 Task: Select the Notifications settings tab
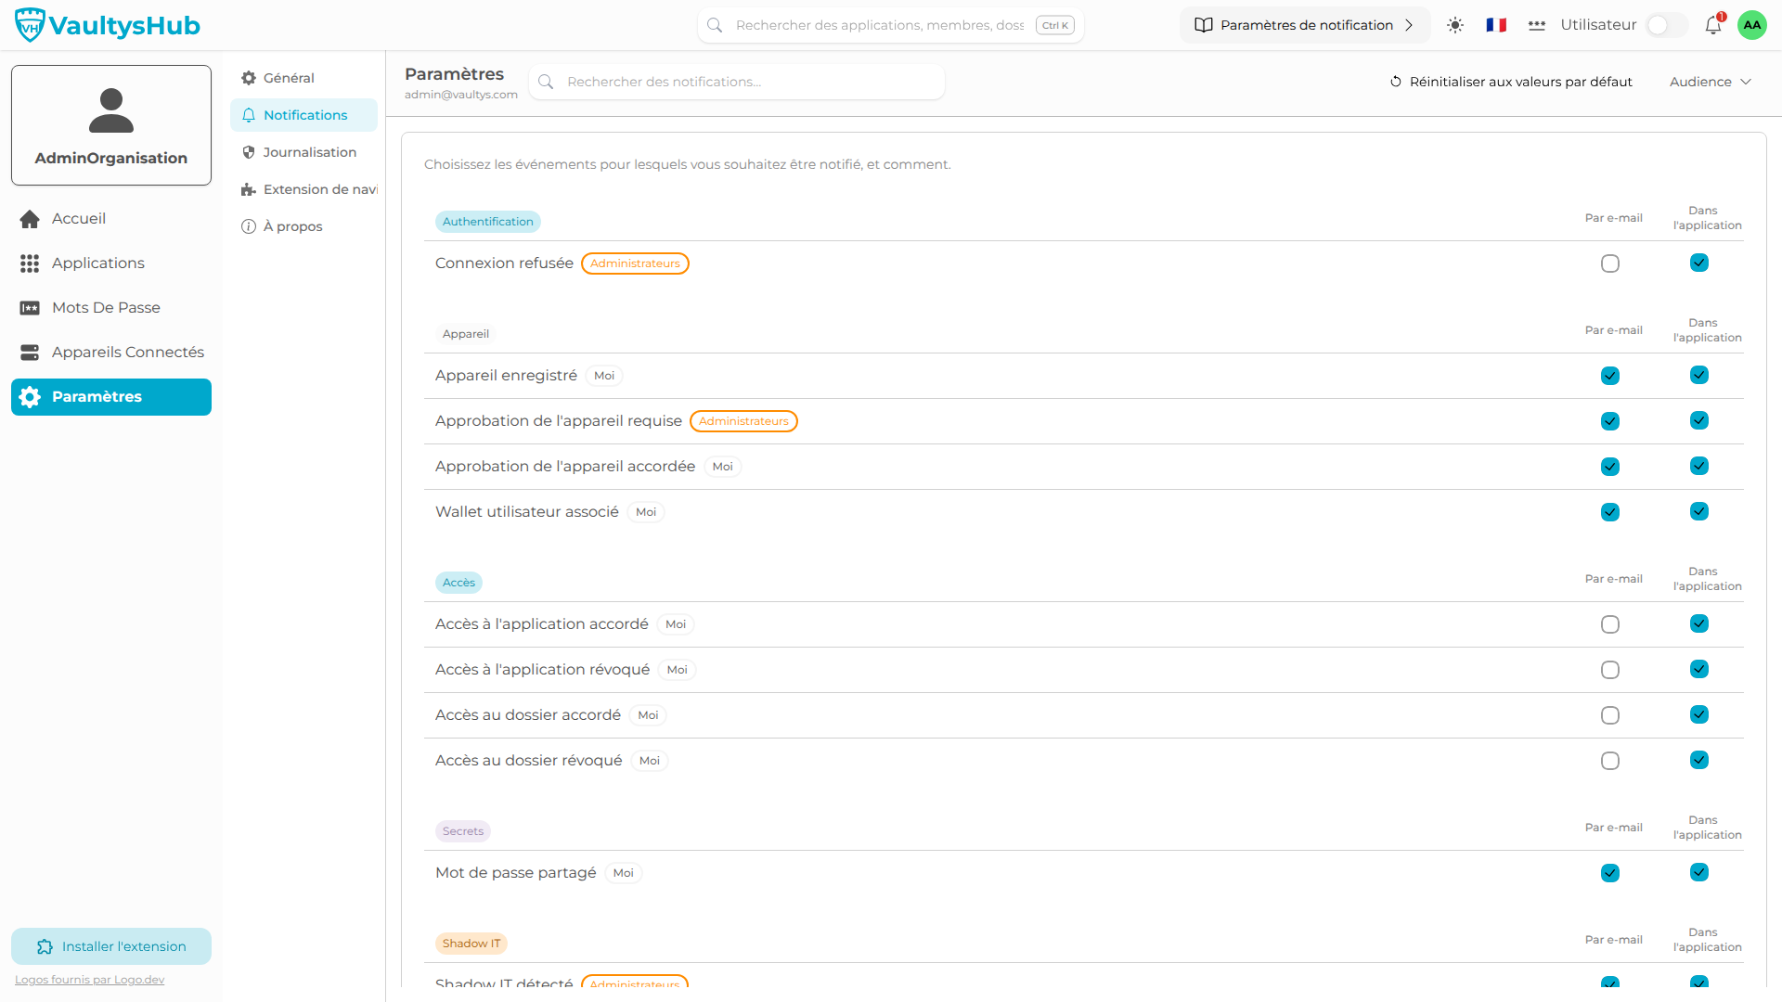pyautogui.click(x=303, y=115)
